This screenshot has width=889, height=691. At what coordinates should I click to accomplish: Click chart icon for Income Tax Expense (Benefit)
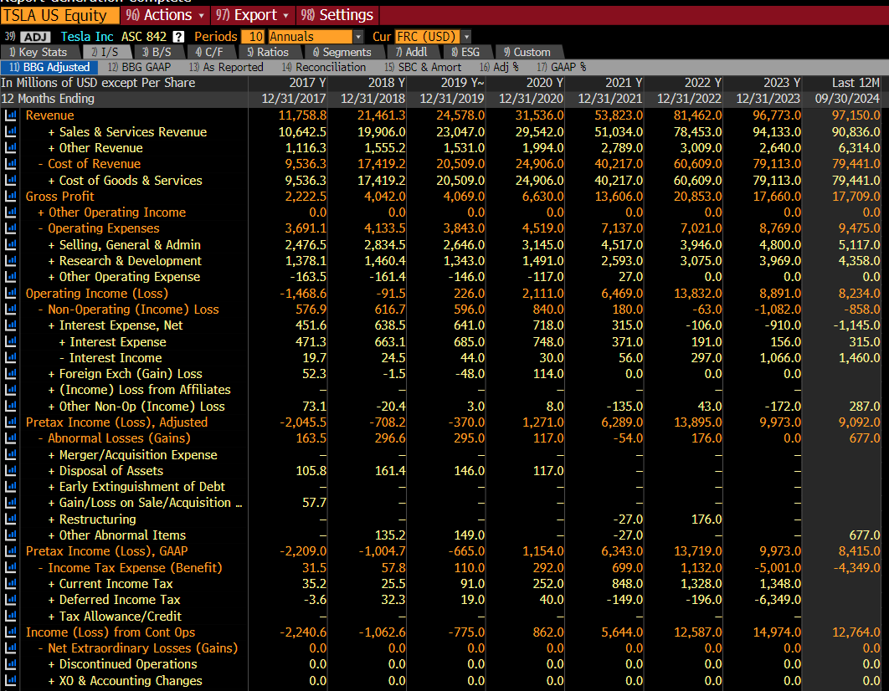(x=10, y=567)
